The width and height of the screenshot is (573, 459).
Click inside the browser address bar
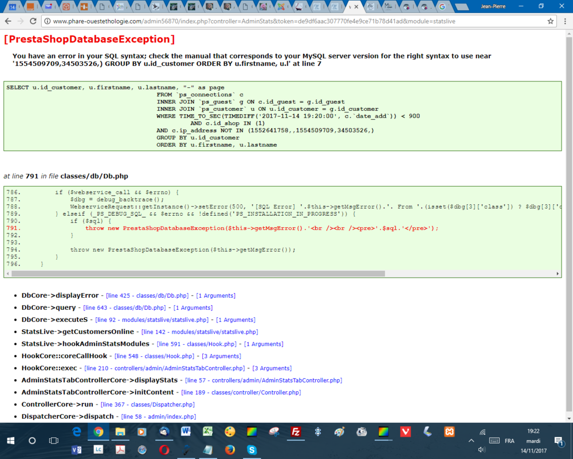click(229, 20)
